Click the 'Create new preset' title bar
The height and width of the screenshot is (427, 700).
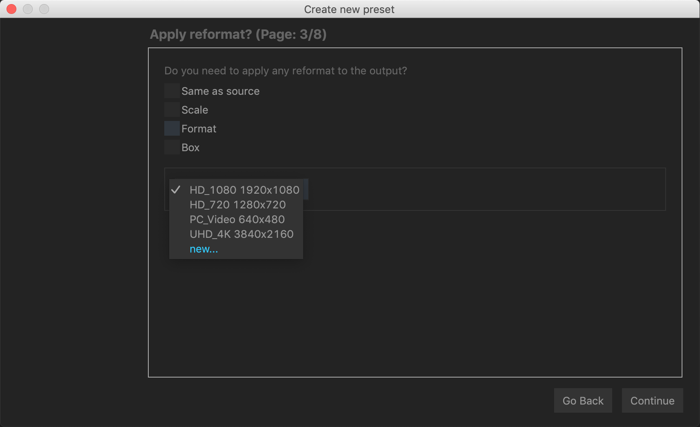(349, 9)
